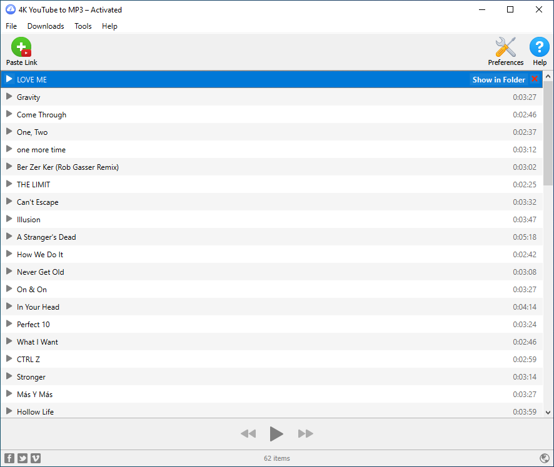This screenshot has width=554, height=467.
Task: Open the File menu
Action: pos(11,26)
